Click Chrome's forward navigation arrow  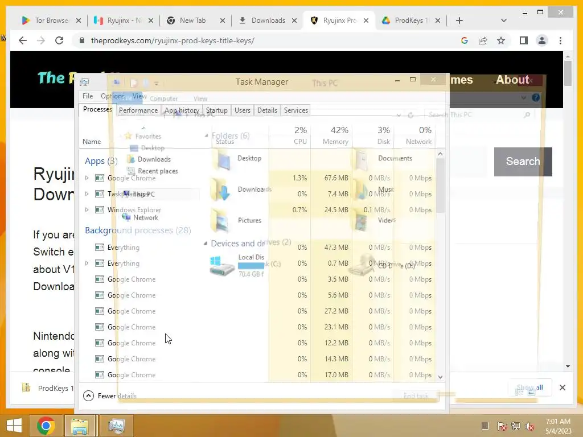click(41, 40)
